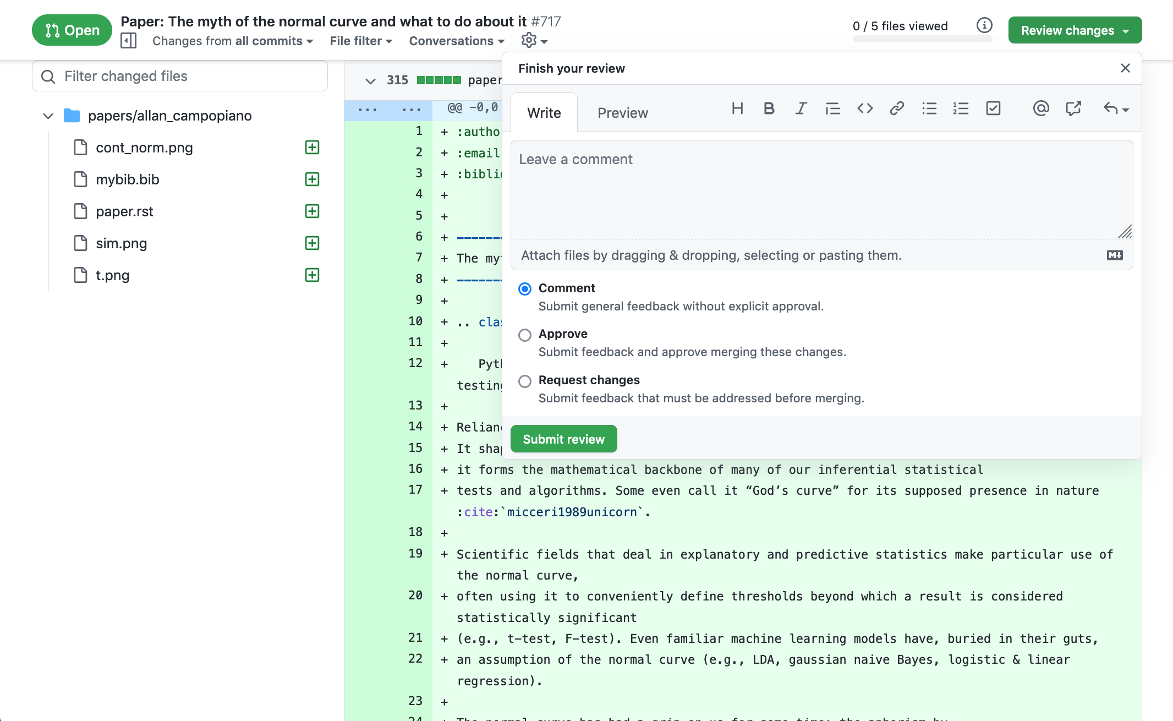This screenshot has height=721, width=1173.
Task: Choose Request changes option
Action: tap(525, 381)
